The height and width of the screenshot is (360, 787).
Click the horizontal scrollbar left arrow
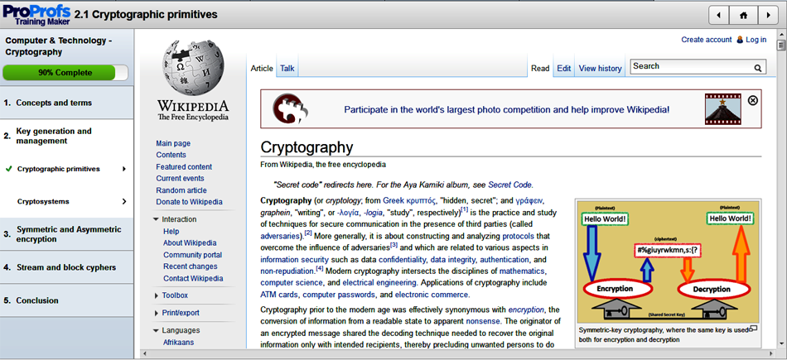(x=144, y=354)
